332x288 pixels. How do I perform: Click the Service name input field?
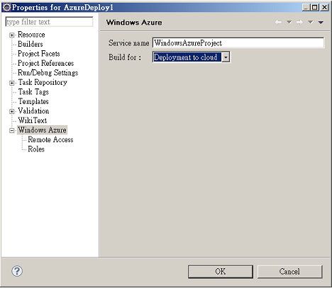click(238, 43)
